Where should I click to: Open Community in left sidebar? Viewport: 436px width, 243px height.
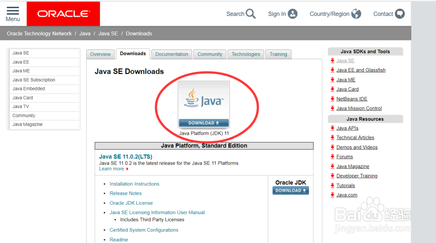click(44, 116)
